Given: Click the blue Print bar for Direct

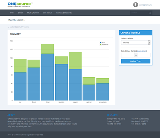Looking at the screenshot, I should click(x=34, y=84).
